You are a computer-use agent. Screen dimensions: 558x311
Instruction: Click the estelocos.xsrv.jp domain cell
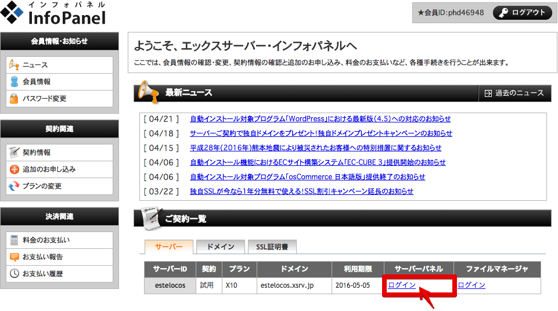pyautogui.click(x=294, y=285)
